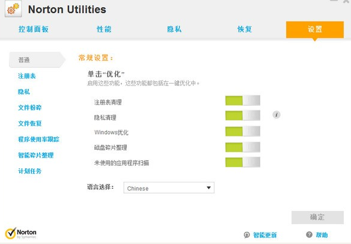Image resolution: width=351 pixels, height=244 pixels.
Task: Open the 语言选择 Chinese dropdown
Action: [x=169, y=188]
